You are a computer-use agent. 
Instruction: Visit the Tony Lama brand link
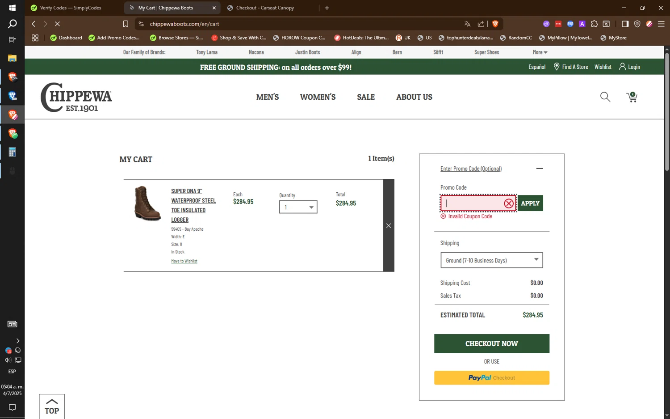coord(207,52)
